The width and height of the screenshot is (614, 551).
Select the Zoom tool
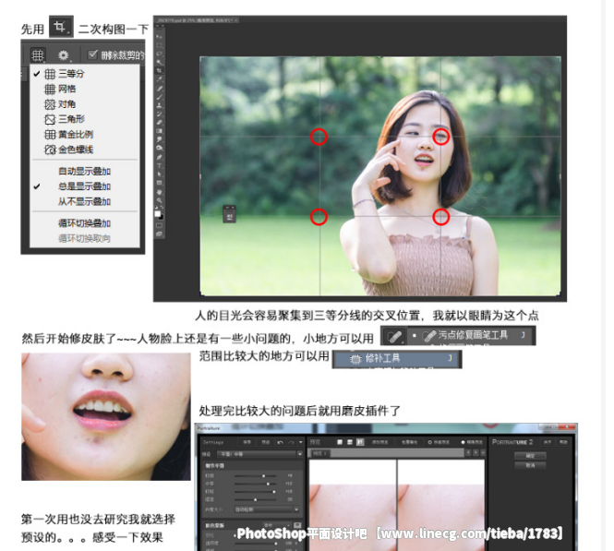tap(160, 200)
